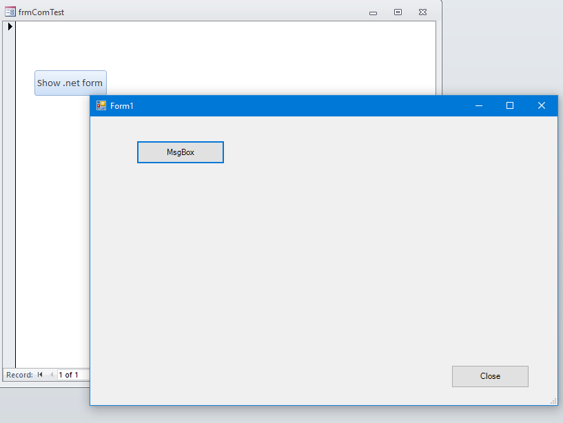Close the frmComTest window
Image resolution: width=563 pixels, height=423 pixels.
click(422, 12)
